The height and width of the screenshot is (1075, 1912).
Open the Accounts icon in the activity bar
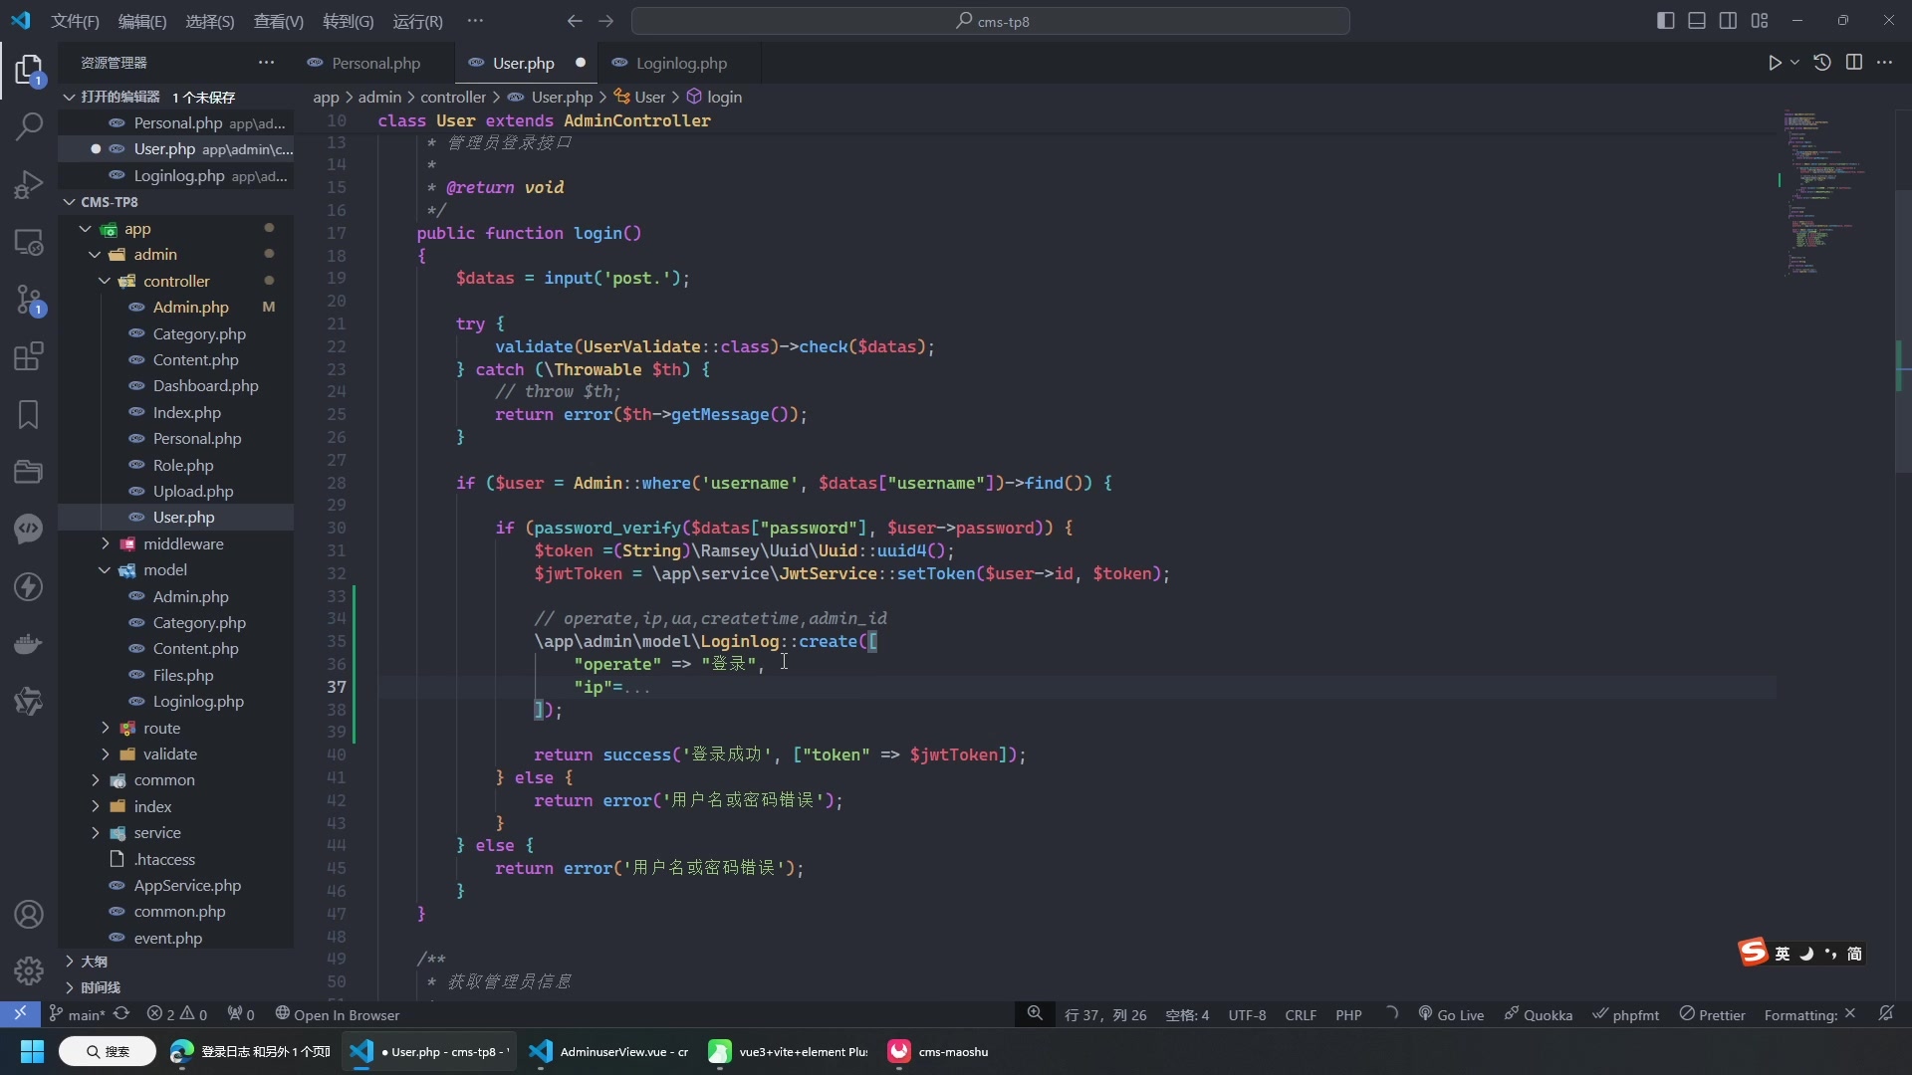(x=29, y=914)
